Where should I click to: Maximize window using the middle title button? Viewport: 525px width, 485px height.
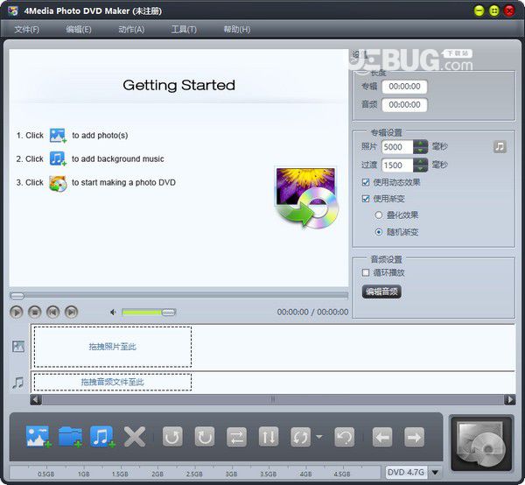[494, 11]
